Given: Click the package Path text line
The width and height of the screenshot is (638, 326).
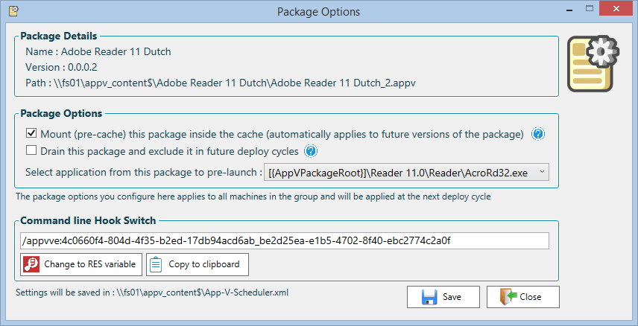Looking at the screenshot, I should [221, 83].
